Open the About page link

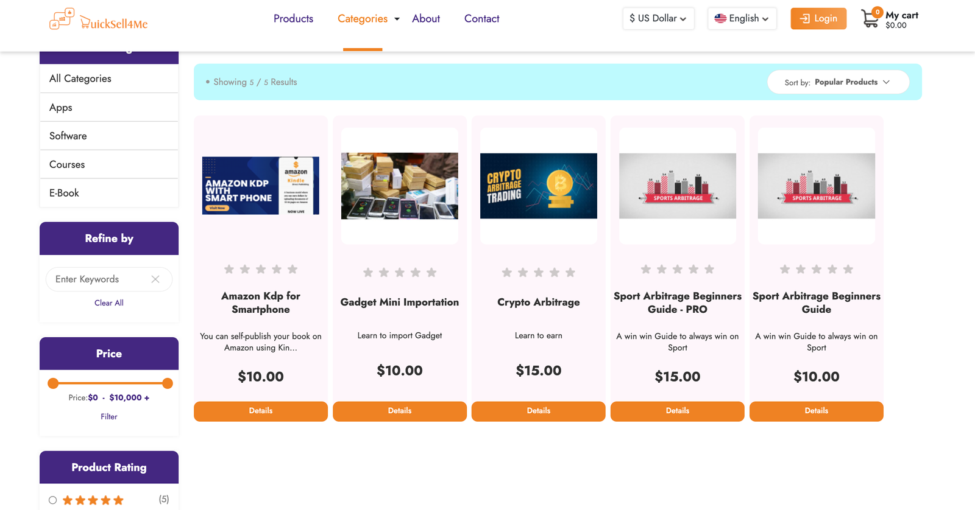[426, 19]
